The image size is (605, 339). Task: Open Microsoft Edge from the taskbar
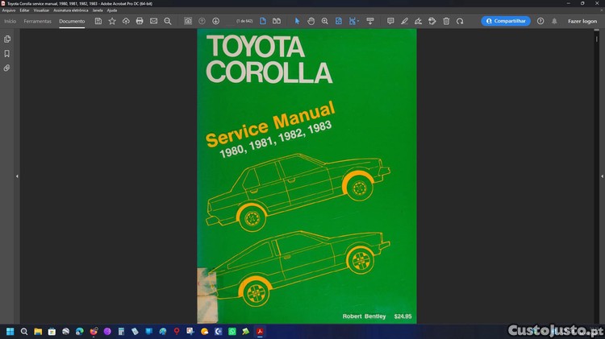pyautogui.click(x=80, y=331)
